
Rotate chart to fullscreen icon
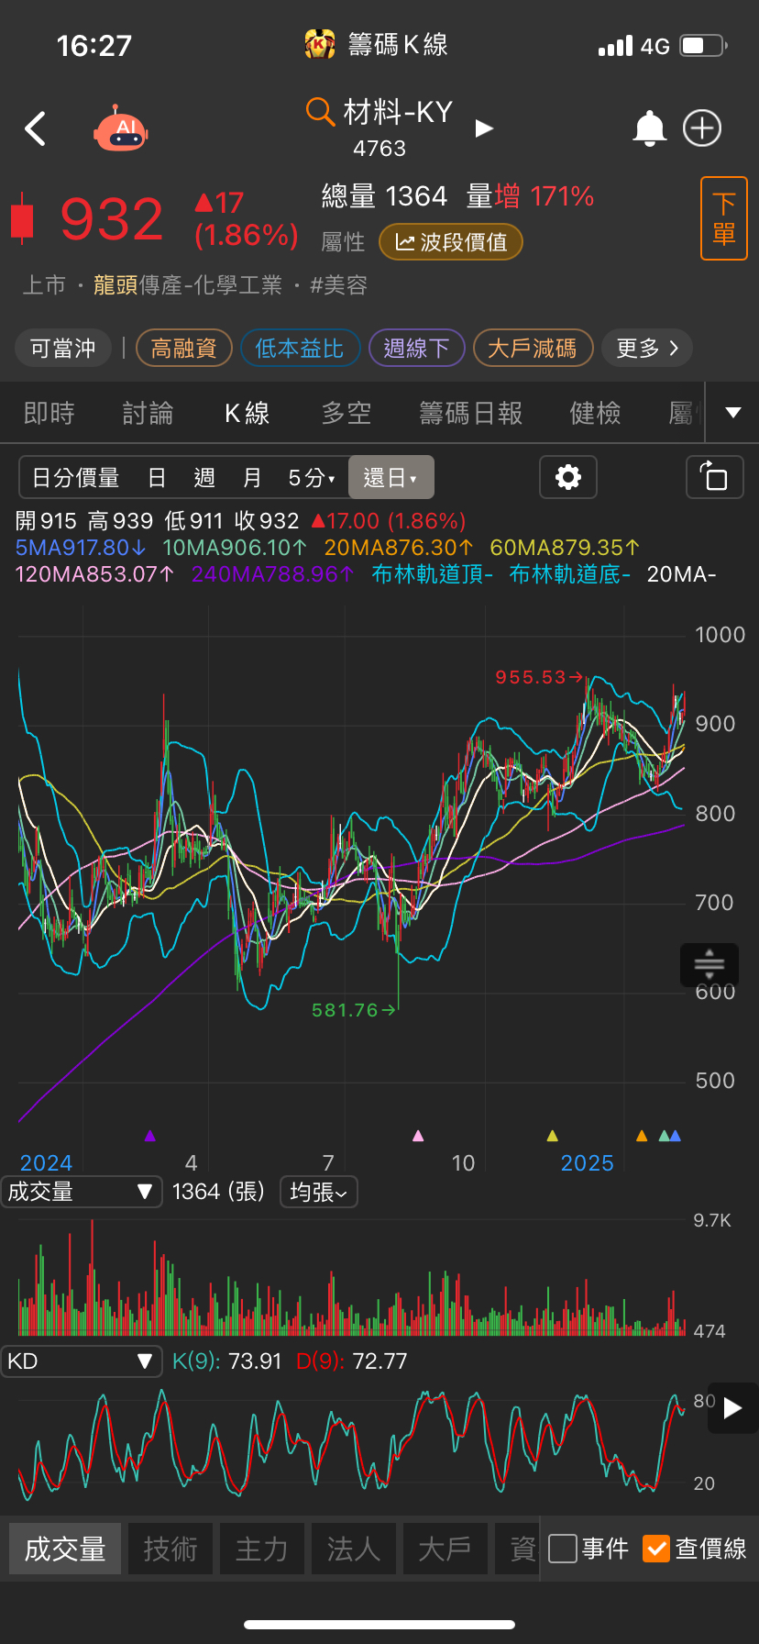click(x=714, y=477)
